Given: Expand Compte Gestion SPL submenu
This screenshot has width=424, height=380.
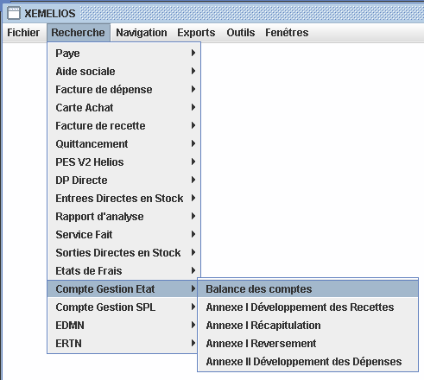Looking at the screenshot, I should tap(123, 307).
